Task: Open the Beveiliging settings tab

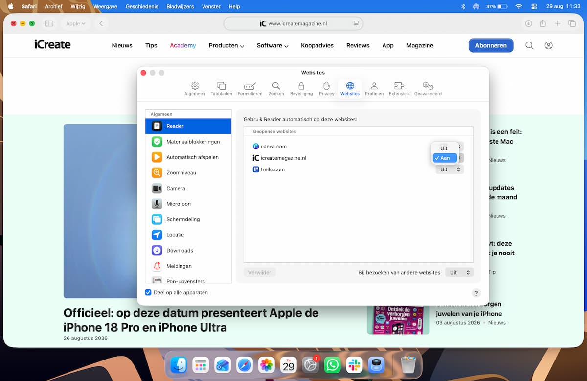Action: (301, 89)
